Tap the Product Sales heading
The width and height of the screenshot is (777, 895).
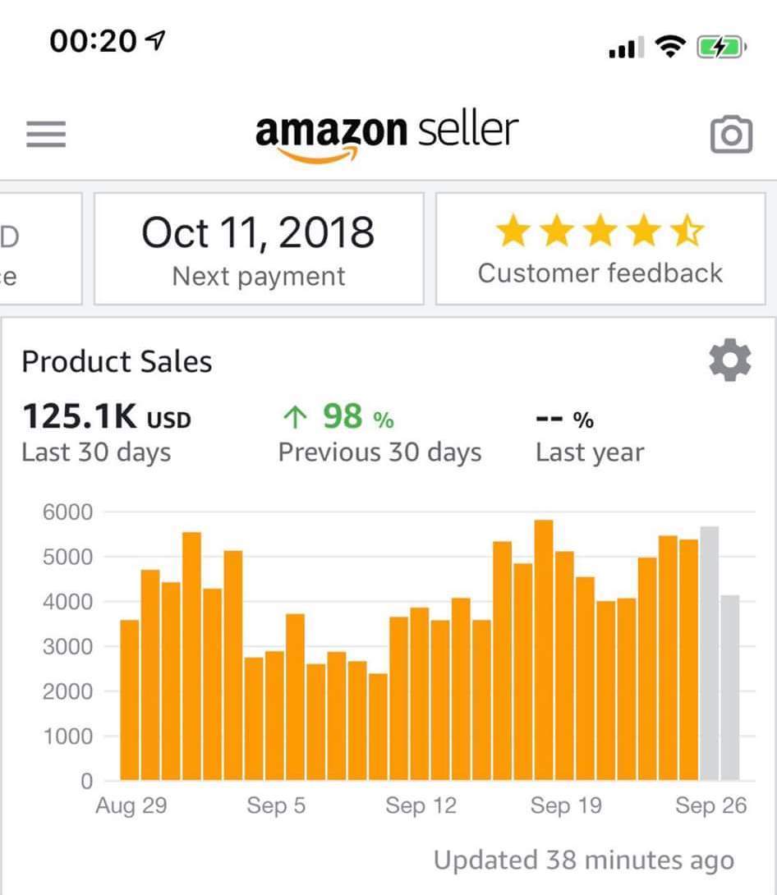(x=117, y=362)
